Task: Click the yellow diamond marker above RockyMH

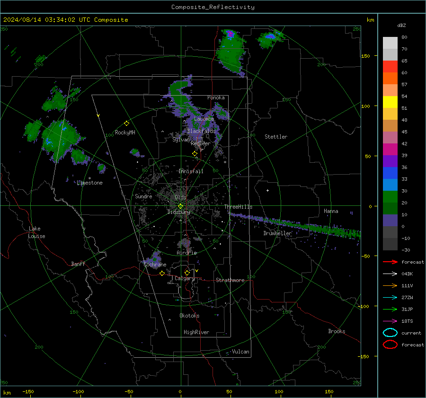Action: 126,124
